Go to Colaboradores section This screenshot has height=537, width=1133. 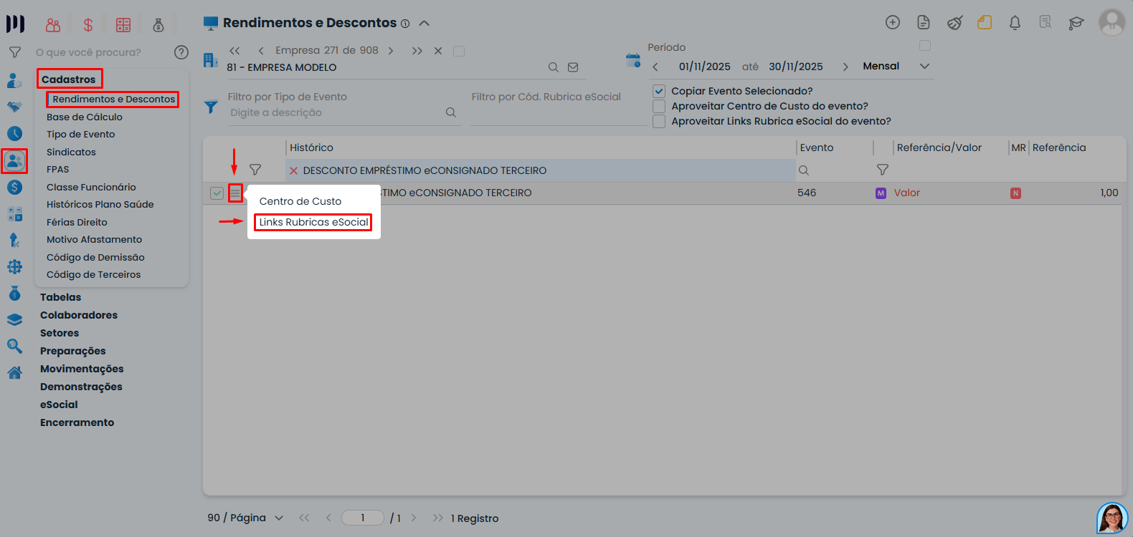[79, 315]
